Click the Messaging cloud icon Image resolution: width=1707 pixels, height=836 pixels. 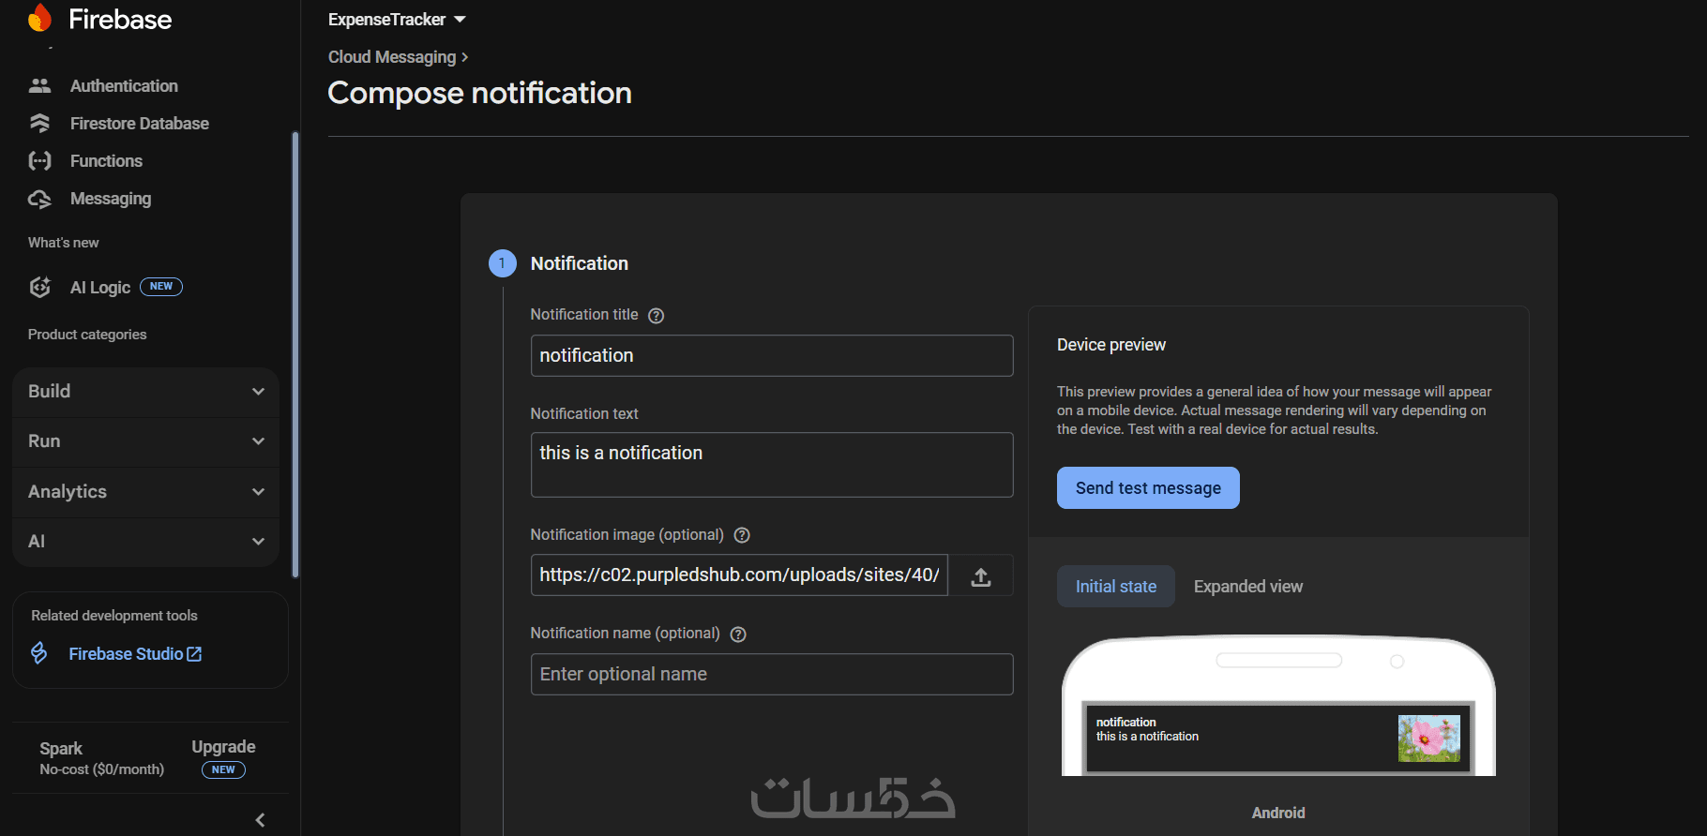39,199
